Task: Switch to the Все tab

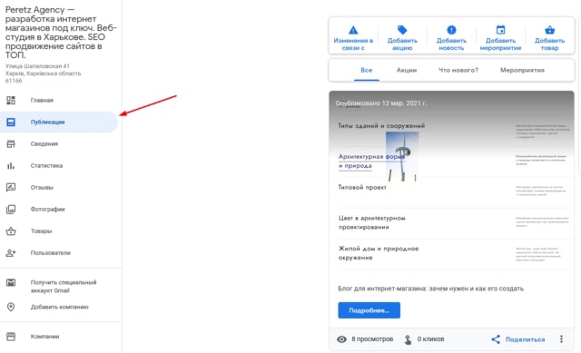Action: coord(367,70)
